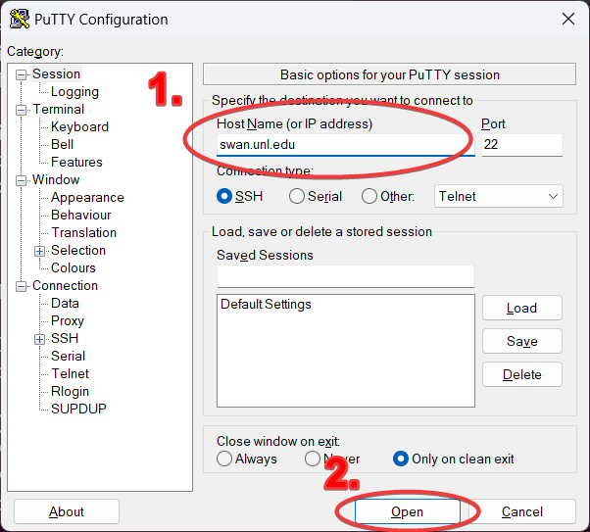Click the Save session button
Image resolution: width=590 pixels, height=532 pixels.
[x=521, y=341]
